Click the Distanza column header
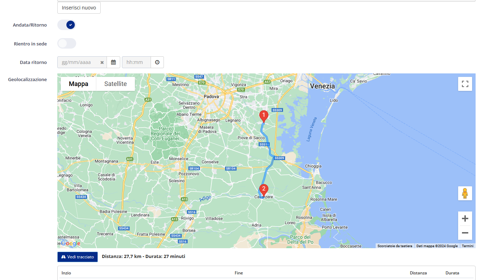Image resolution: width=477 pixels, height=280 pixels. 418,273
